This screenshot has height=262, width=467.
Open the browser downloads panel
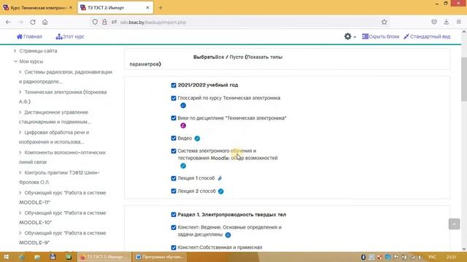pyautogui.click(x=446, y=22)
